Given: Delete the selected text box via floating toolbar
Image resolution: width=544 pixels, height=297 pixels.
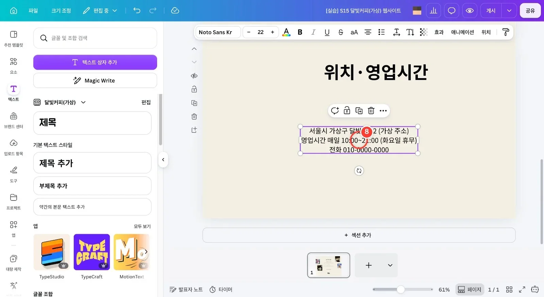Looking at the screenshot, I should (x=371, y=111).
